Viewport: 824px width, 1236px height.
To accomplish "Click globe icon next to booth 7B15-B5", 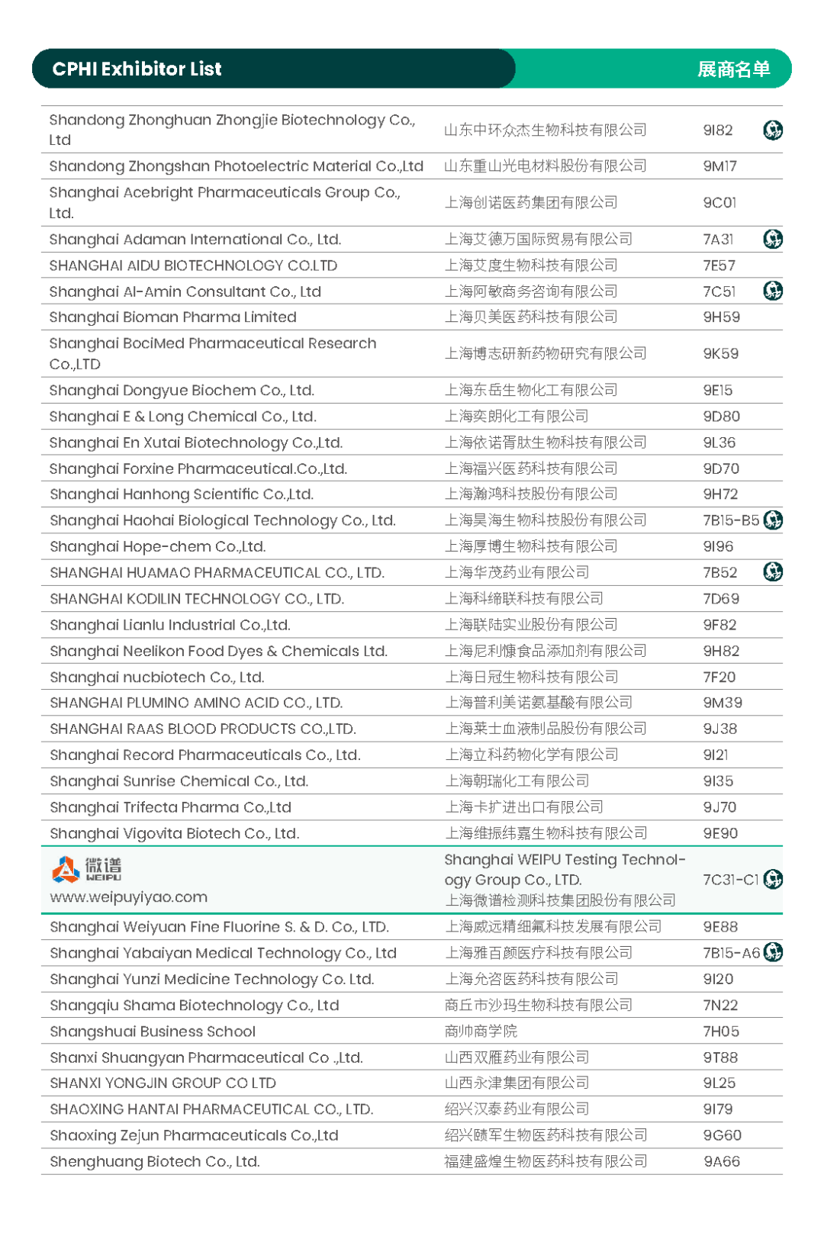I will click(772, 520).
